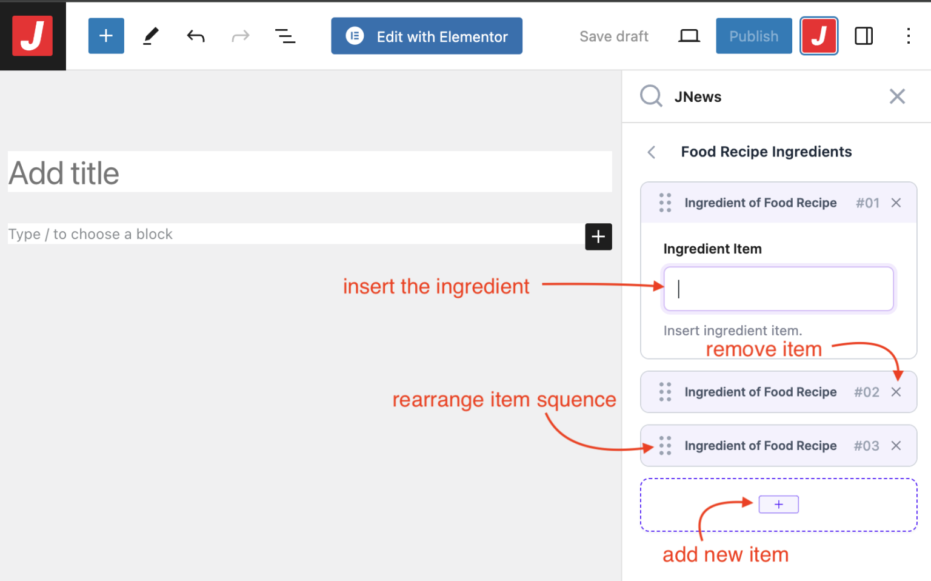The width and height of the screenshot is (931, 581).
Task: Click the Save draft link
Action: pos(613,36)
